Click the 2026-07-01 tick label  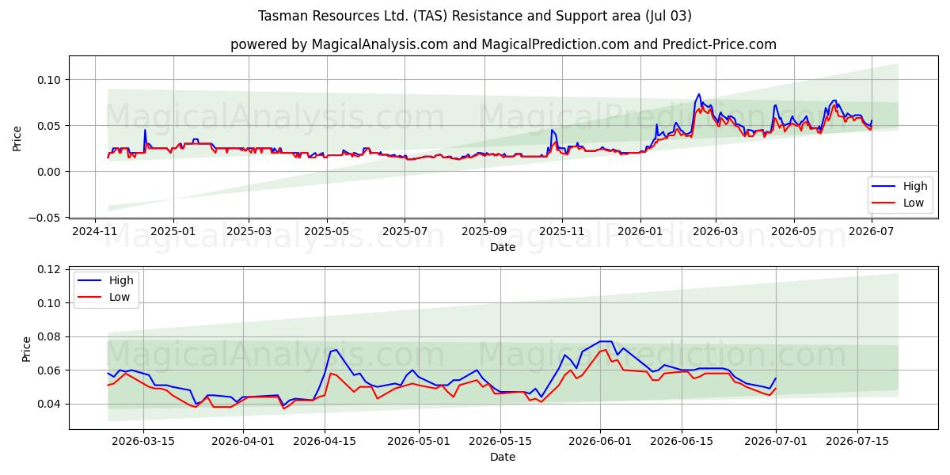775,442
